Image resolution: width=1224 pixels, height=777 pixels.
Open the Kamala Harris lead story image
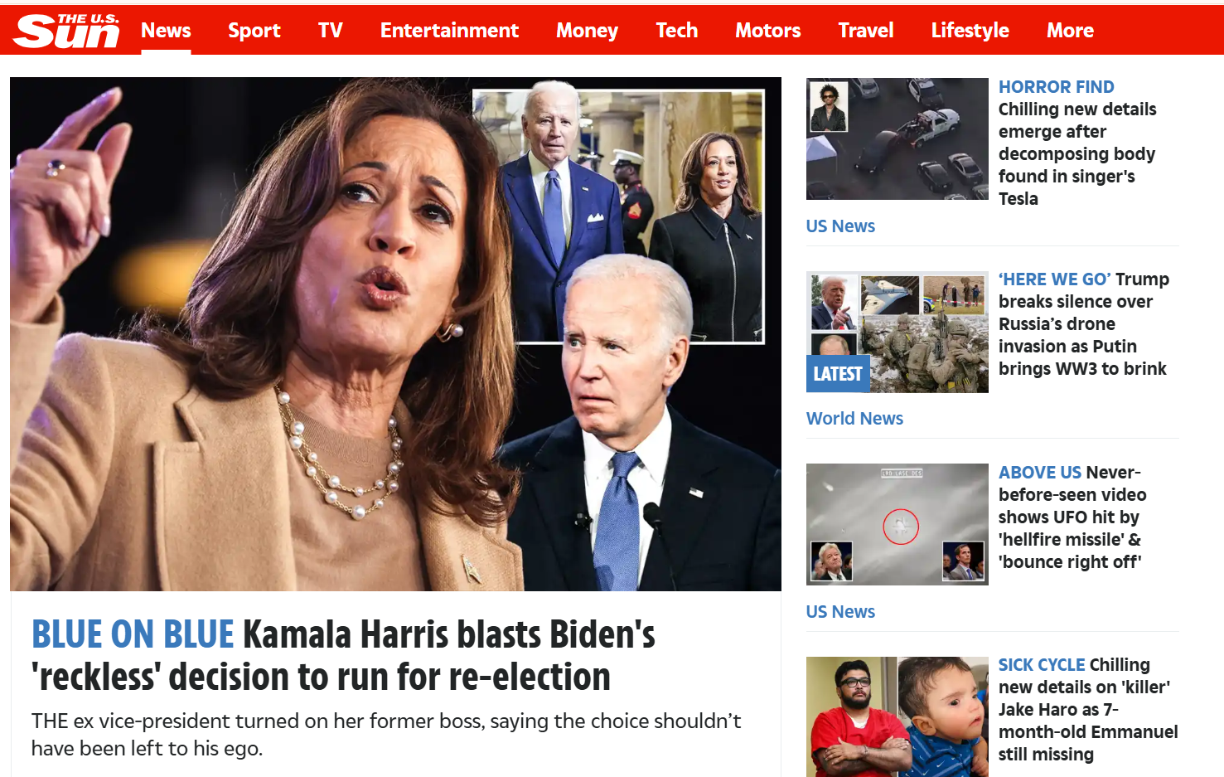click(395, 334)
